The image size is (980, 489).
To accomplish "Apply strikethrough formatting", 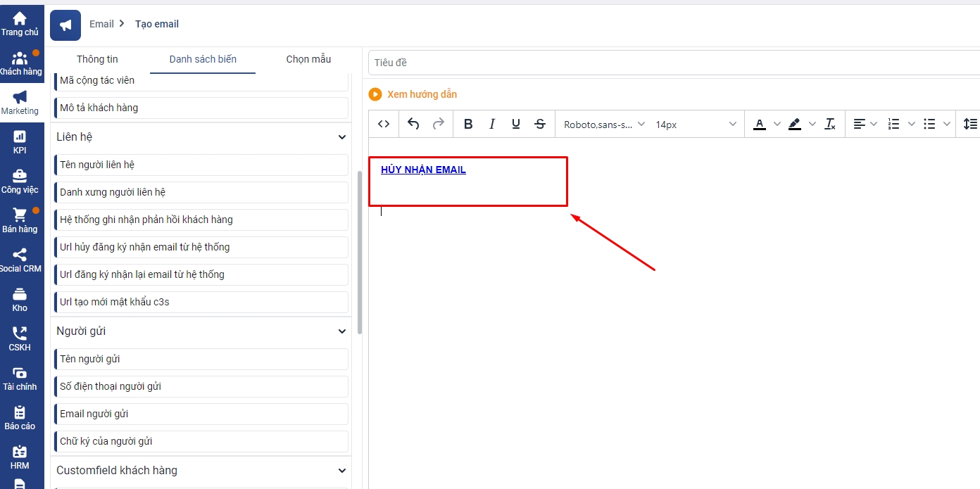I will [x=540, y=124].
